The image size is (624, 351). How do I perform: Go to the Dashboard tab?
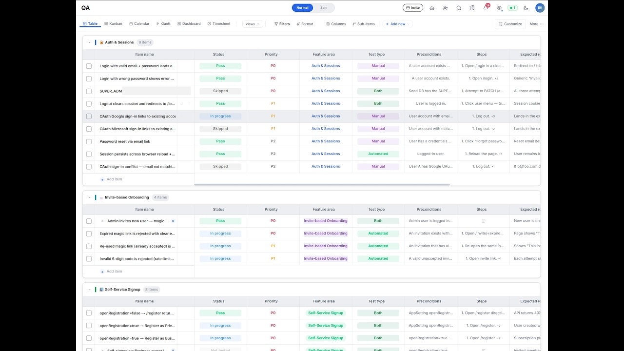pyautogui.click(x=189, y=24)
